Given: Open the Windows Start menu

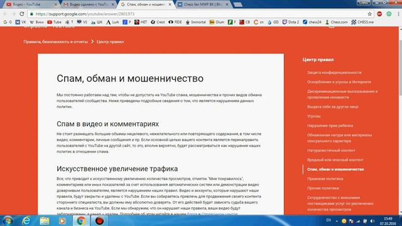Looking at the screenshot, I should click(x=8, y=220).
